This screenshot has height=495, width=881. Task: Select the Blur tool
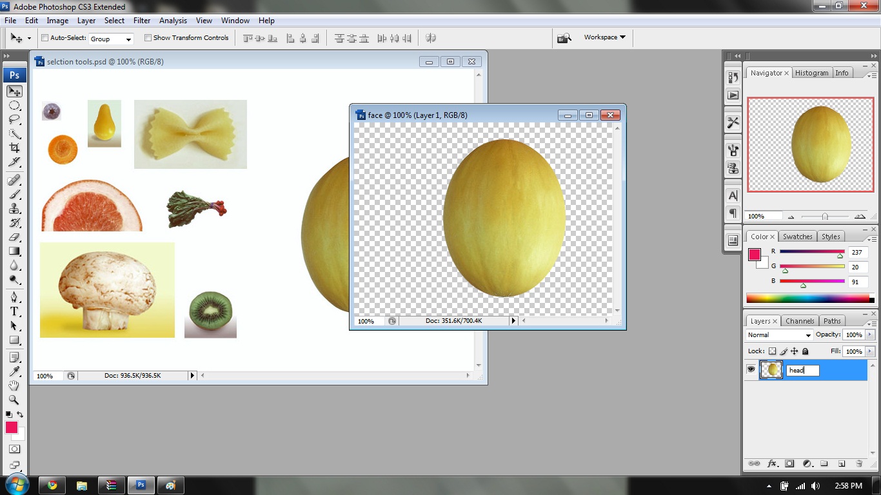pyautogui.click(x=14, y=265)
